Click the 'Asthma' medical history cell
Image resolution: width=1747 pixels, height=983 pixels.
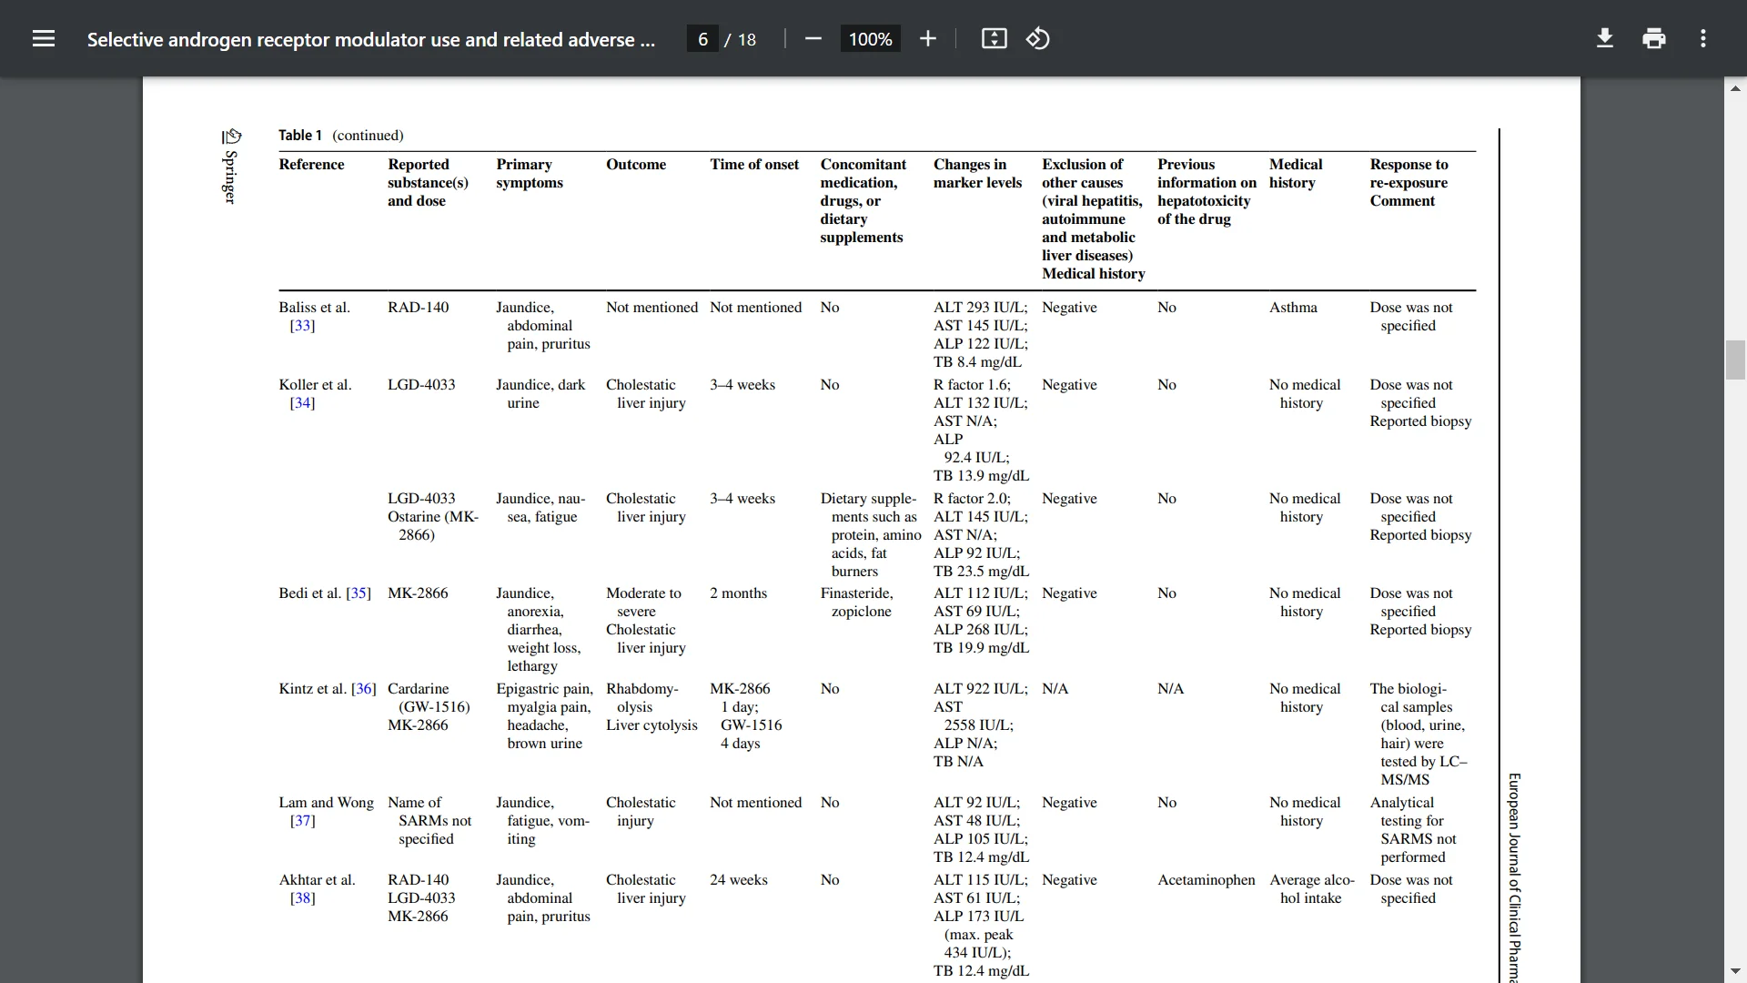(1293, 308)
